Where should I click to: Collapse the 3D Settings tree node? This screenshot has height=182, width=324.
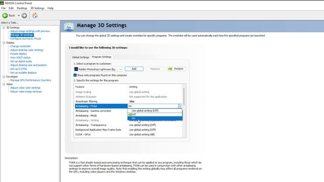click(4, 27)
